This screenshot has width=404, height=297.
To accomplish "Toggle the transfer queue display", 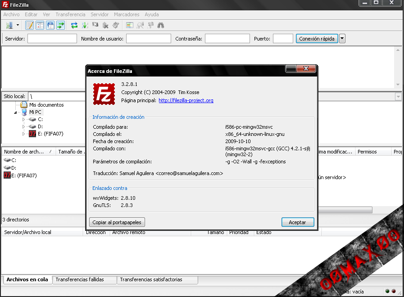I will (60, 25).
